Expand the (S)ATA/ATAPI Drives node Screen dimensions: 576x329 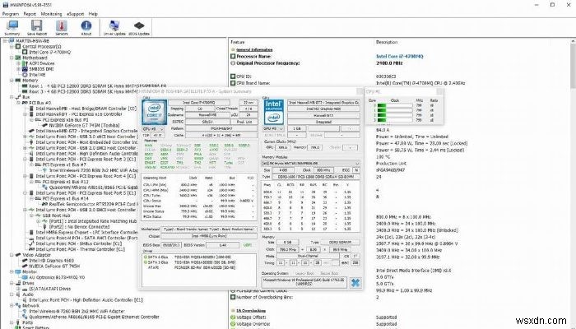[x=18, y=289]
